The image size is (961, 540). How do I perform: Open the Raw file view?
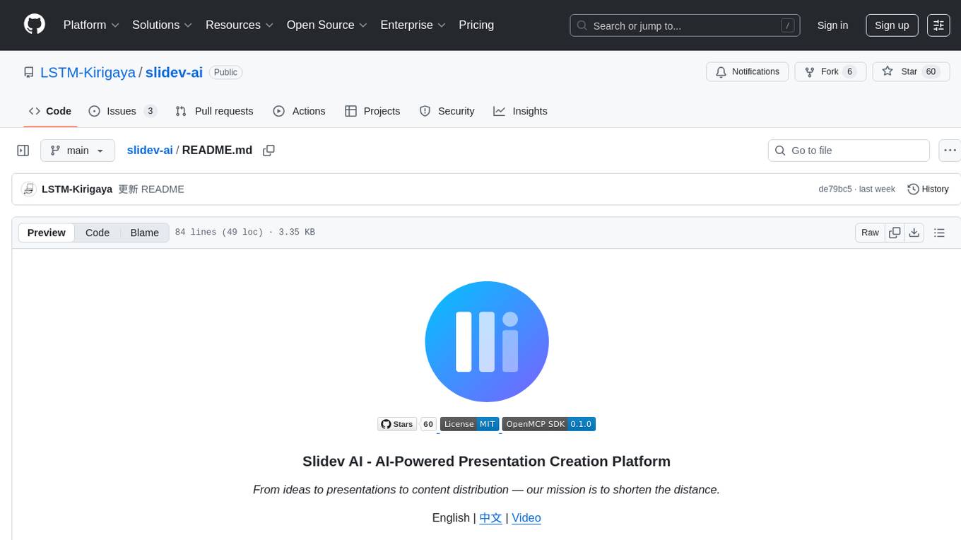pyautogui.click(x=870, y=233)
